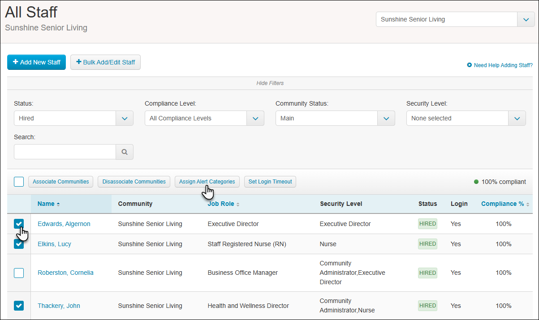Open the Need Help Adding Staff? link

coord(503,65)
